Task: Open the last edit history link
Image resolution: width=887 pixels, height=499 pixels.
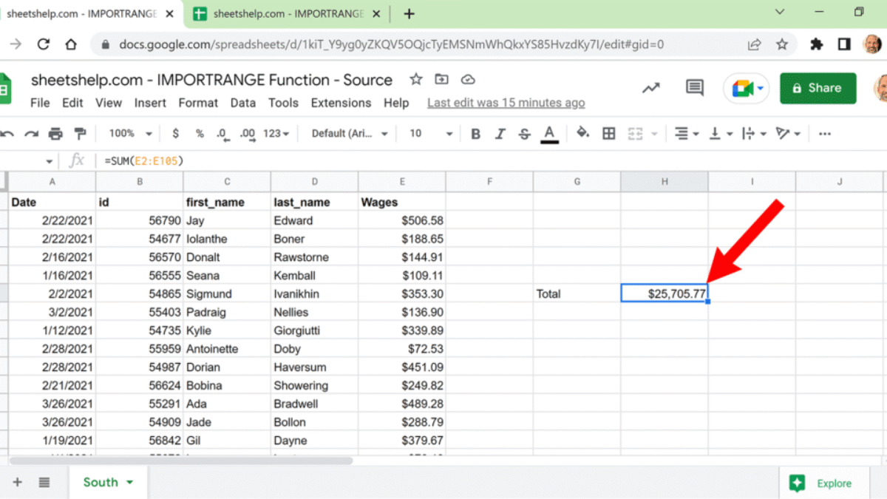Action: coord(506,103)
